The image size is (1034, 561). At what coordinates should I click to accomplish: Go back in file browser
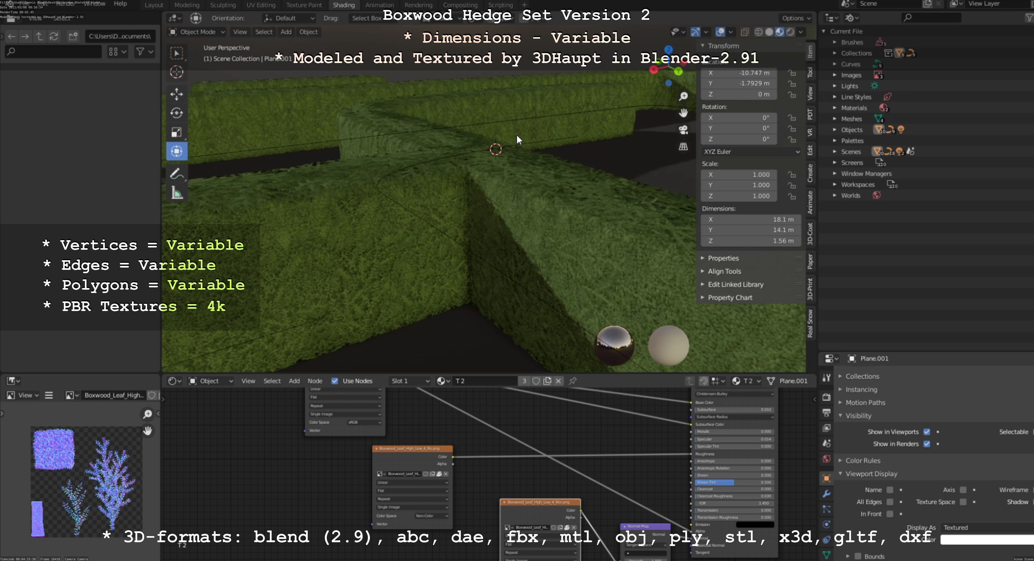pos(12,37)
